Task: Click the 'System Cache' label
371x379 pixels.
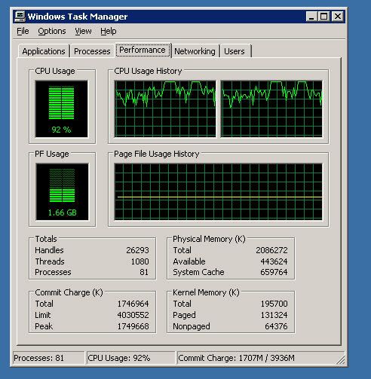Action: coord(198,272)
